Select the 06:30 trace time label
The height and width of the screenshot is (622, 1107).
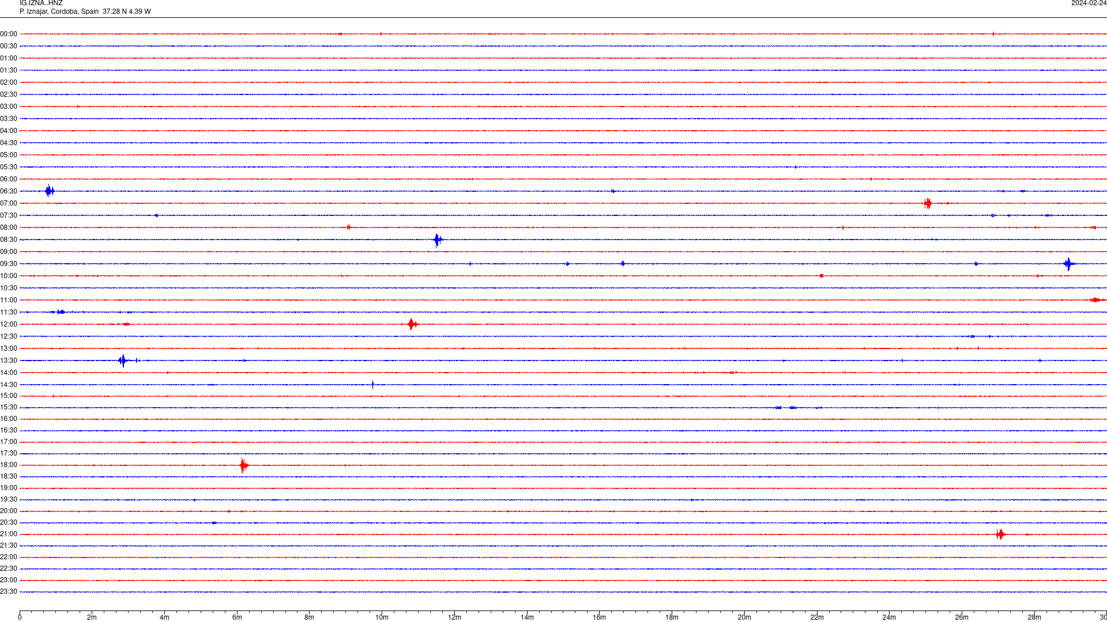pos(9,191)
